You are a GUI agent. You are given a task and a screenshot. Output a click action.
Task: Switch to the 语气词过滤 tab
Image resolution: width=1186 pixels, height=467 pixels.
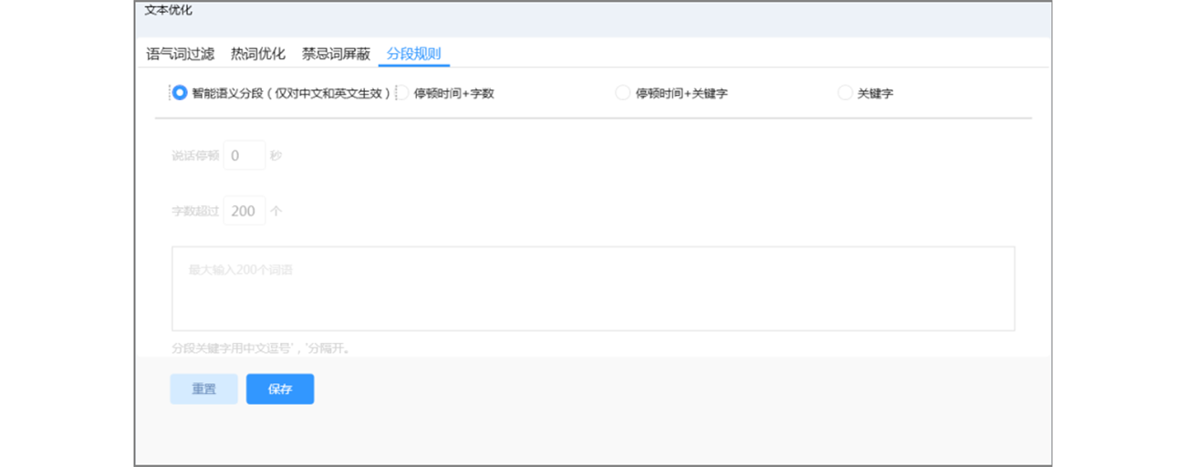click(x=180, y=54)
